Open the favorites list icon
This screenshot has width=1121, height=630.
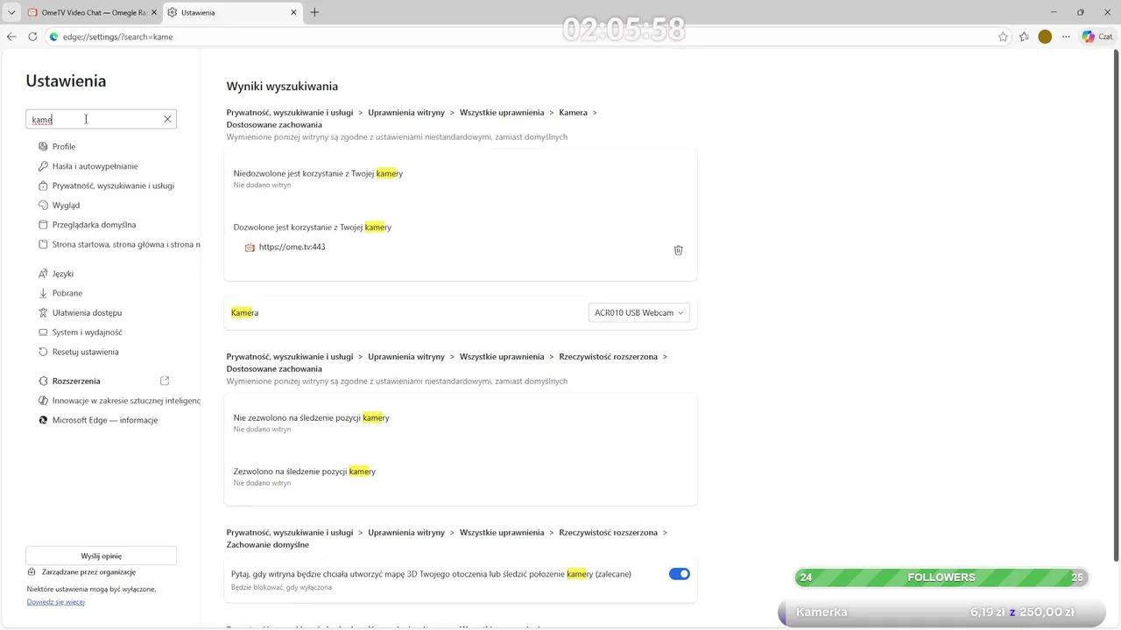pos(1024,37)
